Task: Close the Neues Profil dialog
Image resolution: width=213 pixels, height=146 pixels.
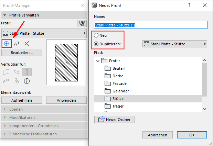Action: pos(205,5)
